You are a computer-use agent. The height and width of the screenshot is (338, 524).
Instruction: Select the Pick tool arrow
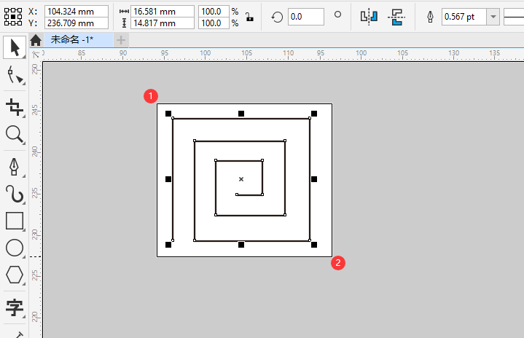15,47
